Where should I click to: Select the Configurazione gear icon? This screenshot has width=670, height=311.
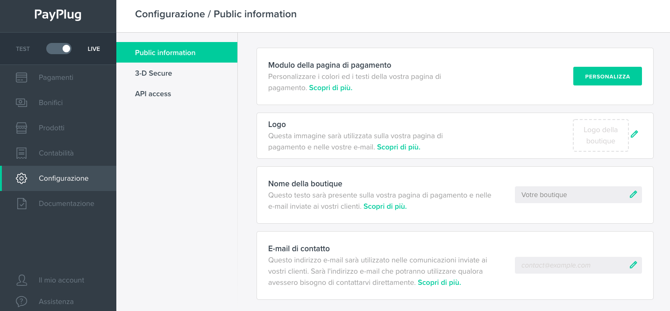(21, 178)
